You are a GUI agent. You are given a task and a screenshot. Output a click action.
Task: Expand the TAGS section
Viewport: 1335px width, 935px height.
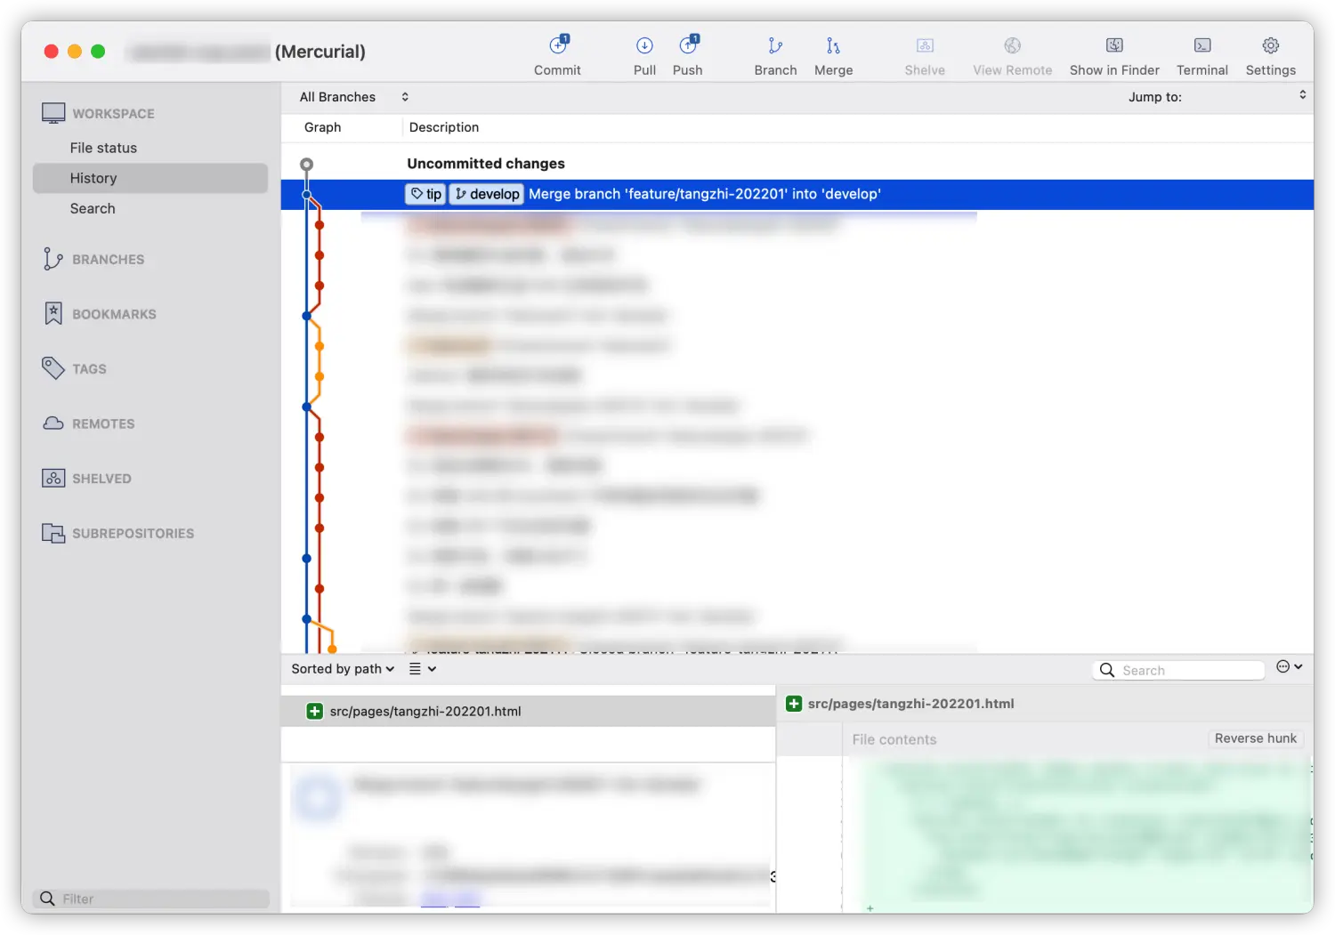tap(89, 369)
